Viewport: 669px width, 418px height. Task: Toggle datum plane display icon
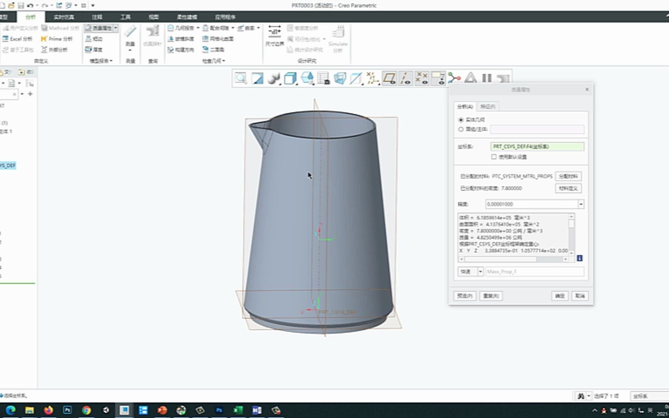tap(389, 79)
